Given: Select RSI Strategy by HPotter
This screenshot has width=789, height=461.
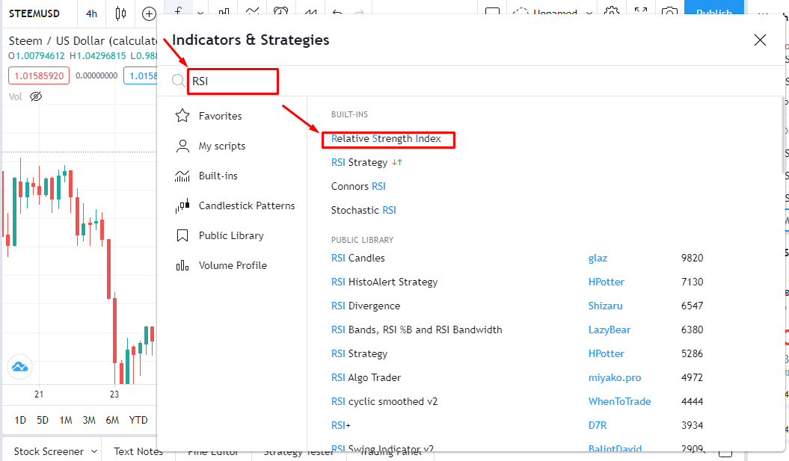Looking at the screenshot, I should coord(359,354).
